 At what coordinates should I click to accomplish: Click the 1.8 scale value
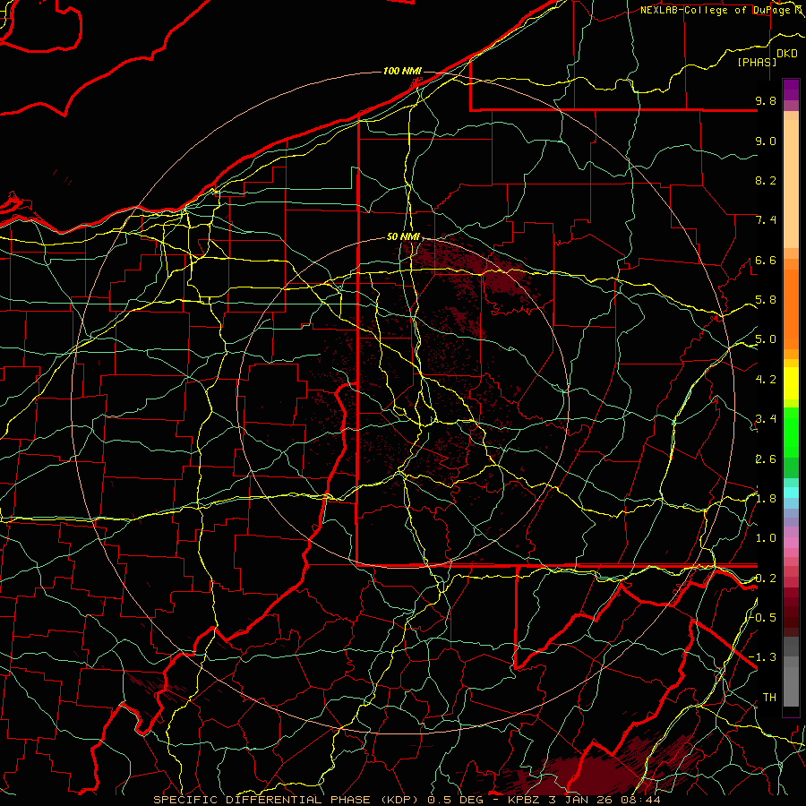(766, 499)
